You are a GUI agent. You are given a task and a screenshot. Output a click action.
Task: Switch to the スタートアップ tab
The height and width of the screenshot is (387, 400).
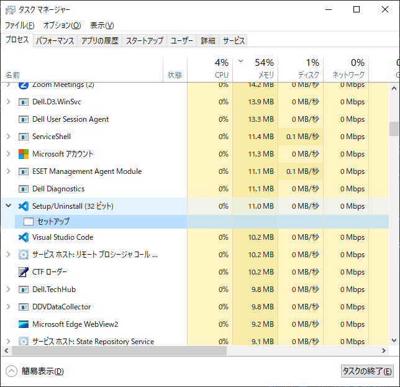click(144, 41)
